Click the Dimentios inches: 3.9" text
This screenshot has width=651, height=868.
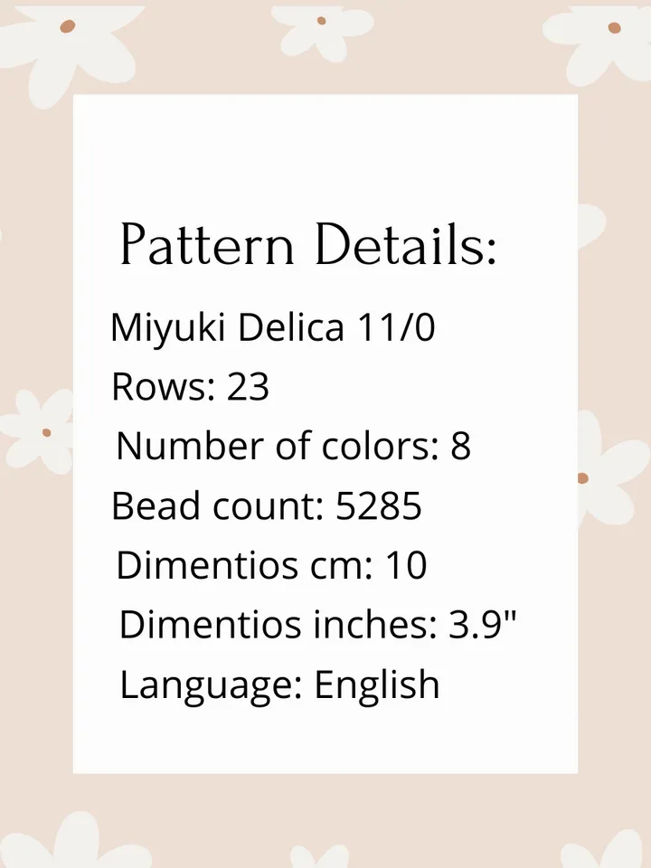[317, 625]
